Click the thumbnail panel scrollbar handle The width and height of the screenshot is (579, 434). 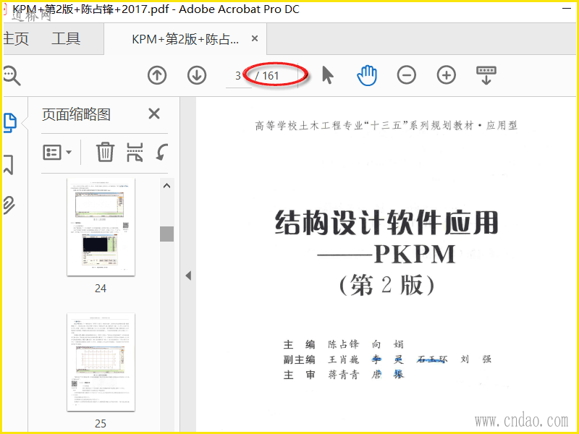167,234
